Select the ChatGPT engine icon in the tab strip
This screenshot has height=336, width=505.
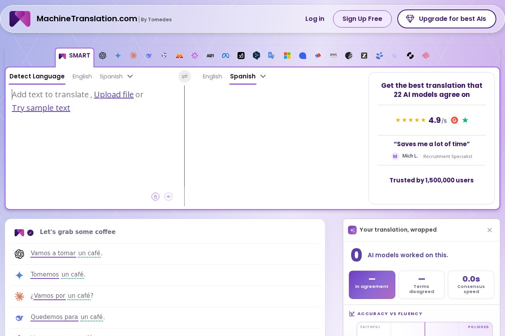103,56
